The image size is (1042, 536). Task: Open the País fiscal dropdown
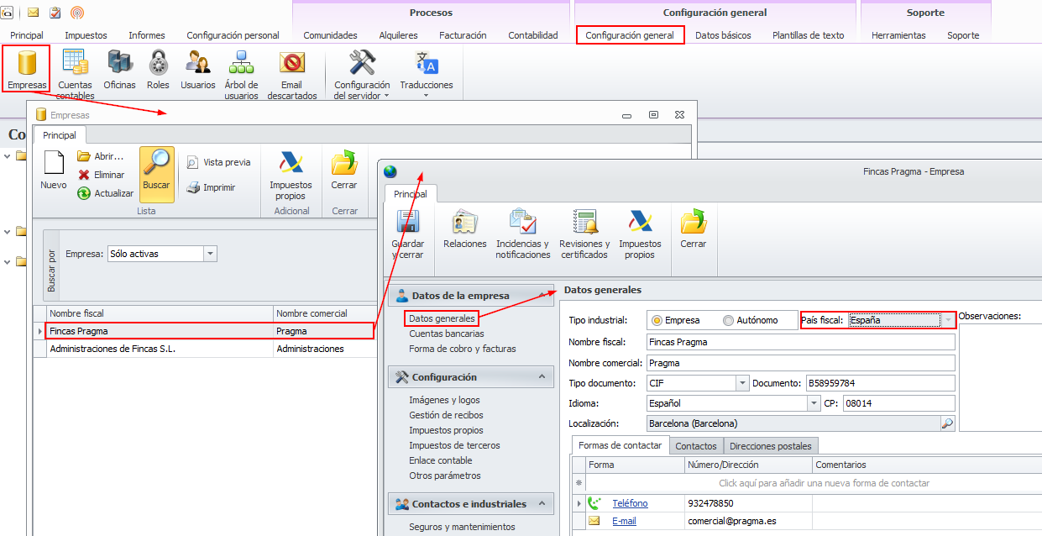(948, 320)
